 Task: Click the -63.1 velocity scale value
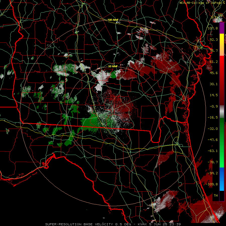[x=213, y=151]
